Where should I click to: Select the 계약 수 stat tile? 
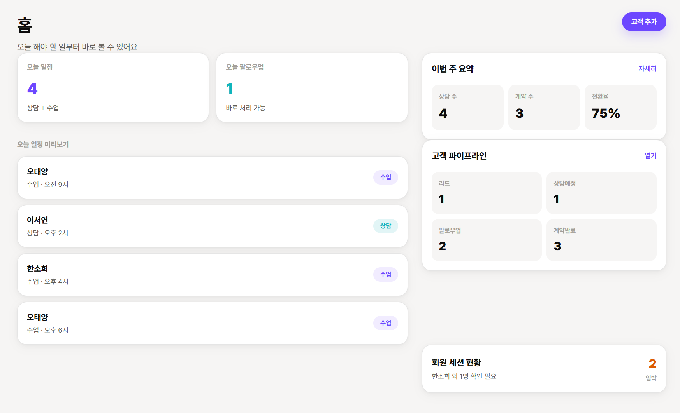point(544,108)
